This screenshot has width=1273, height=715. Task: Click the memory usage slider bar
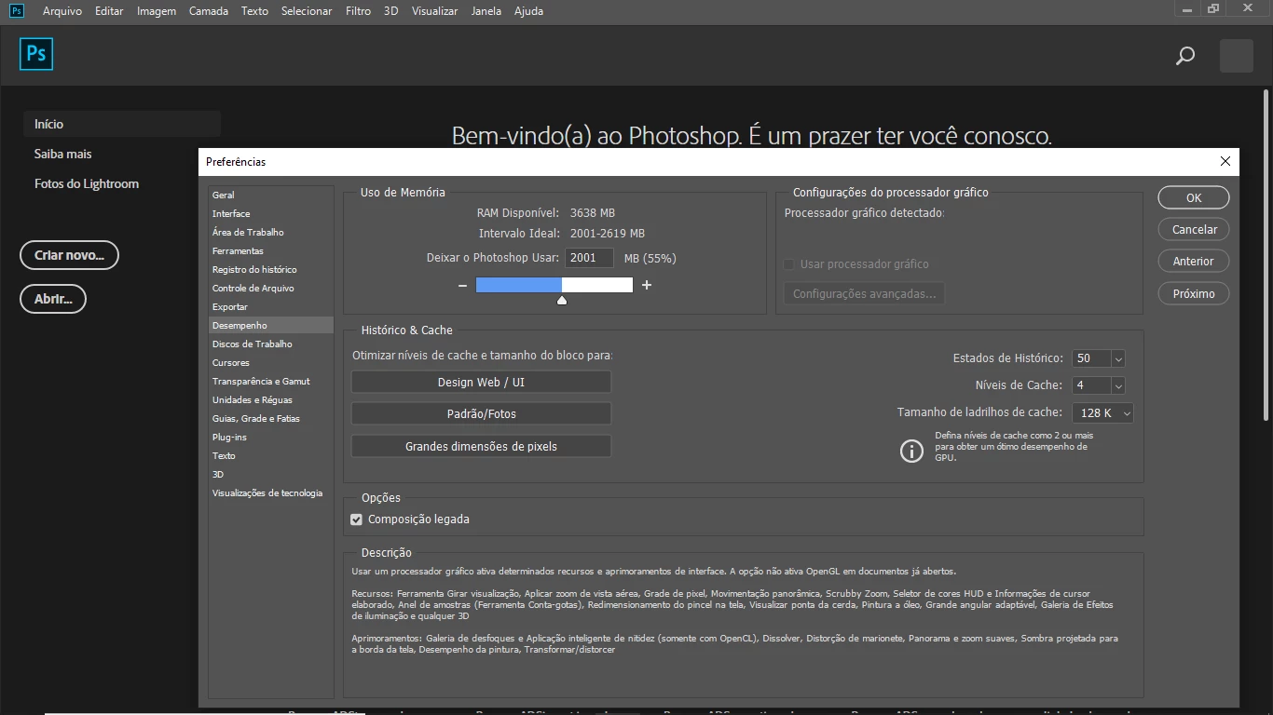(554, 285)
